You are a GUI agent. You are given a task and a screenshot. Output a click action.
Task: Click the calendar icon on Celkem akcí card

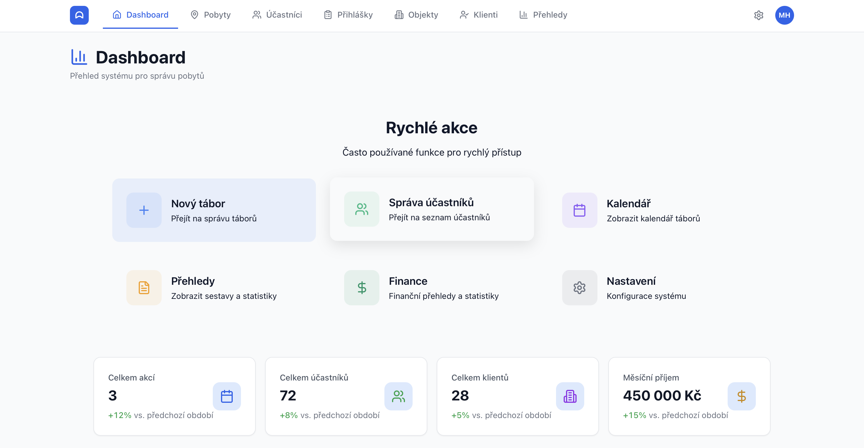pyautogui.click(x=227, y=396)
